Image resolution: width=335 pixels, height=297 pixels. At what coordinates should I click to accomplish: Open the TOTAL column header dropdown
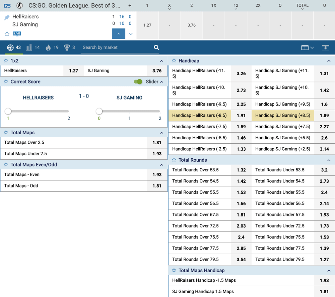coord(302,6)
